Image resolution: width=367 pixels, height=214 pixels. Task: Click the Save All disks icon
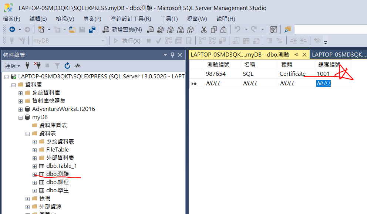(x=92, y=30)
